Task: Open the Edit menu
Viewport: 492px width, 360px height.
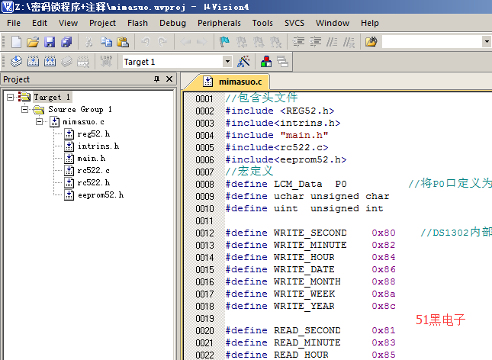Action: click(x=40, y=23)
